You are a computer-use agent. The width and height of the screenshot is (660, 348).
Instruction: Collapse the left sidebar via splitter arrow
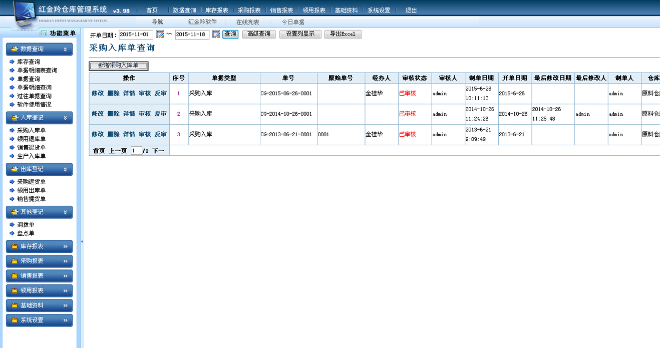click(x=82, y=242)
